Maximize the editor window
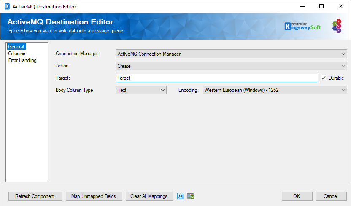 321,6
